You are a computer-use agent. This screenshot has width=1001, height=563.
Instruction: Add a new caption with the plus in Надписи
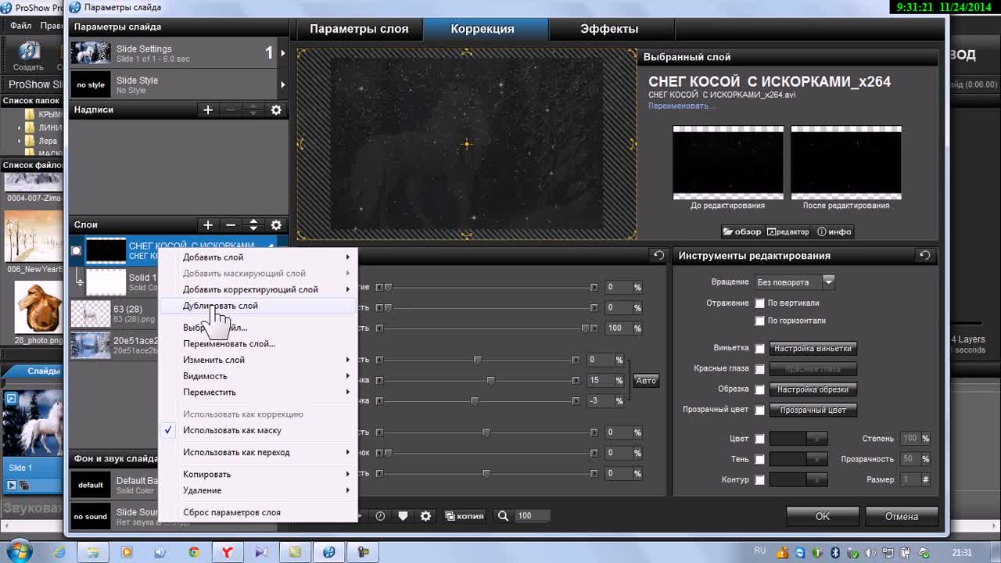click(208, 110)
